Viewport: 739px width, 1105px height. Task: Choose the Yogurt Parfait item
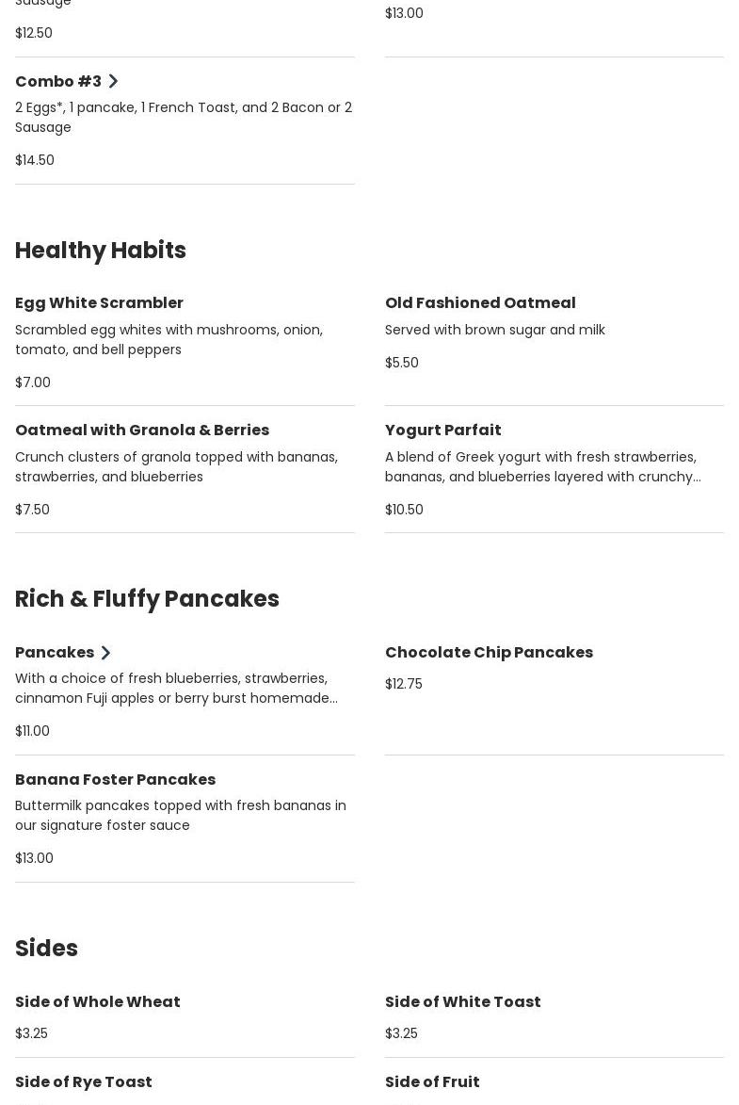[x=442, y=431]
